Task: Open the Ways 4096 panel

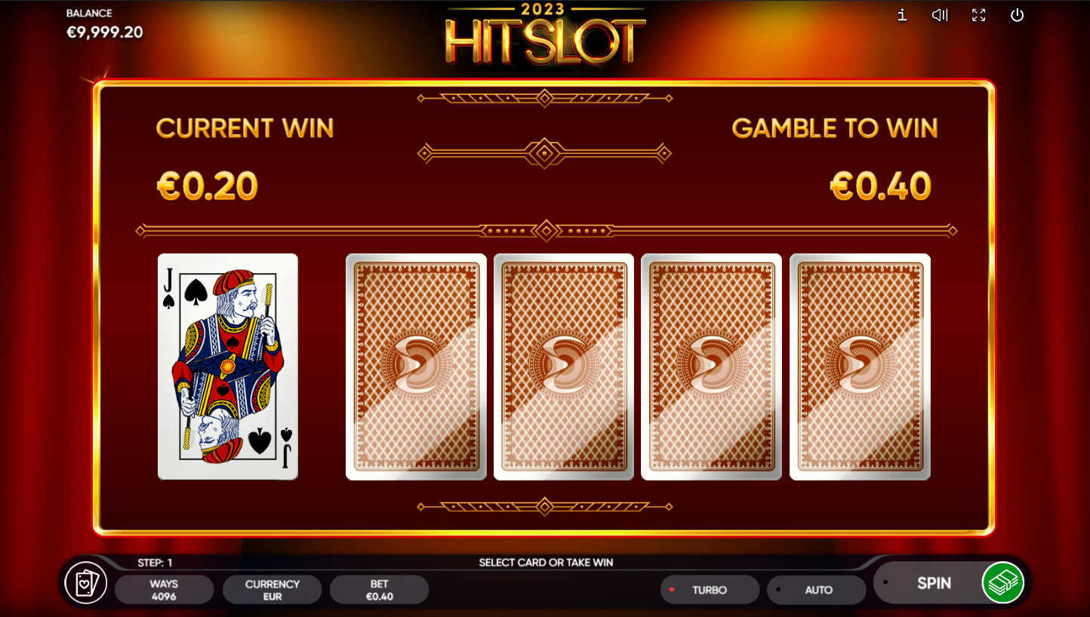Action: coord(164,590)
